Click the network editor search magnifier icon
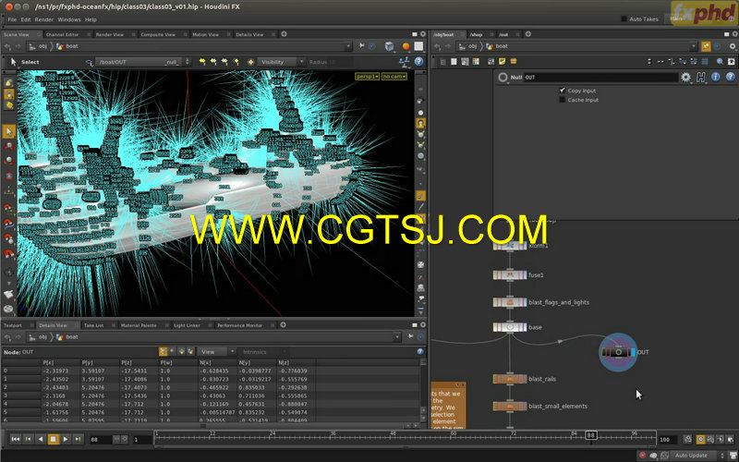 pos(720,61)
